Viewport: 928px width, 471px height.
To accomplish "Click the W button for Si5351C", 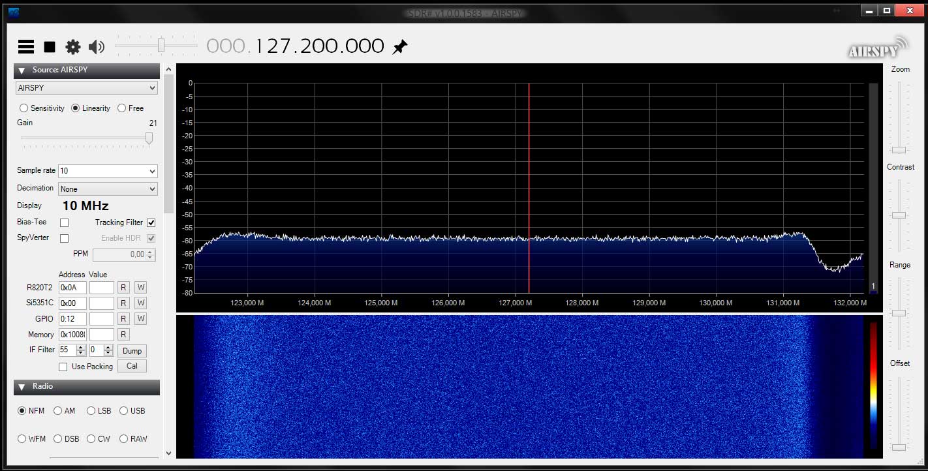I will click(x=140, y=303).
